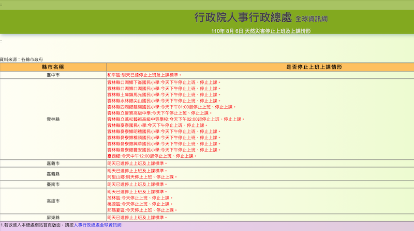Open the 人事行政總處全球資訊網 homepage link

(x=98, y=225)
